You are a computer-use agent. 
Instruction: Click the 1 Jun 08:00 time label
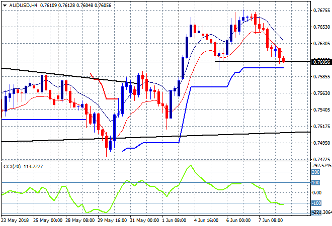click(174, 220)
